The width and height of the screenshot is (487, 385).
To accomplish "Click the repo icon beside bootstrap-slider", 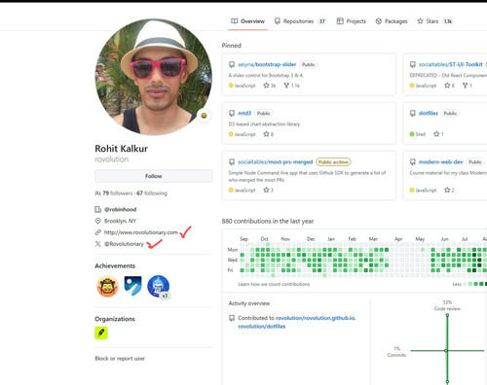I will 232,64.
